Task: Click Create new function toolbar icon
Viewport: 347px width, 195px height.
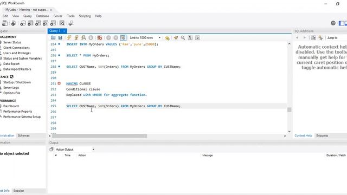Action: [x=53, y=23]
